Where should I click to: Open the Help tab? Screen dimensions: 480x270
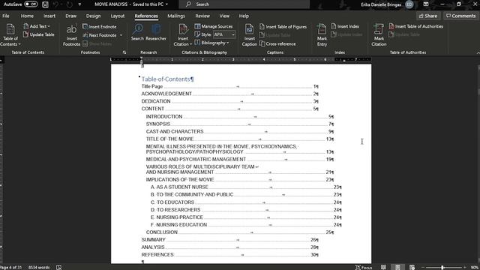tap(244, 16)
